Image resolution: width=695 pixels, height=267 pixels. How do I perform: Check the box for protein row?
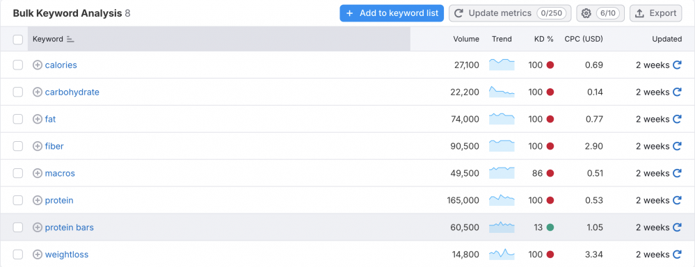click(x=17, y=200)
